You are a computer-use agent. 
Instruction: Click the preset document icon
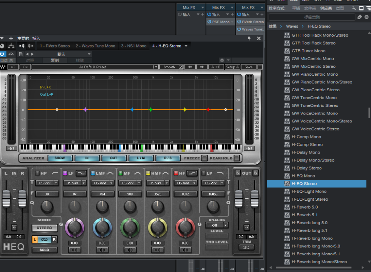coord(21,54)
